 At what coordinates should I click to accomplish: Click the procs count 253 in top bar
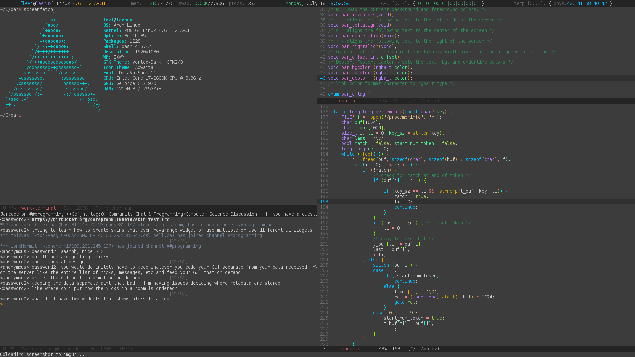(x=242, y=3)
